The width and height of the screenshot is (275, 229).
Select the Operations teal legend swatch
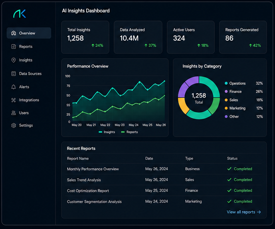tap(226, 83)
